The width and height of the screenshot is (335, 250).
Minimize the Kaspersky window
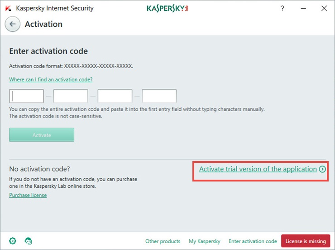[303, 8]
